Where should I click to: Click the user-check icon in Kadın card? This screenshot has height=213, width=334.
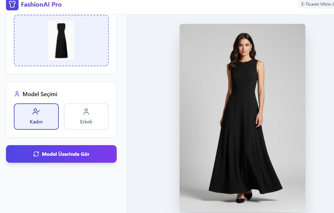coord(36,112)
